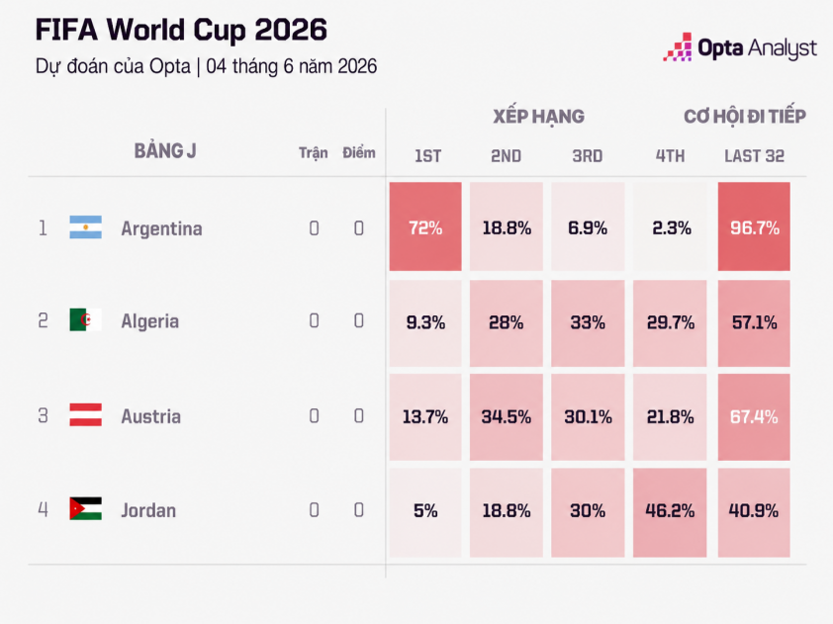Click Algeria's 33% third-place cell
The height and width of the screenshot is (624, 833).
click(x=588, y=323)
